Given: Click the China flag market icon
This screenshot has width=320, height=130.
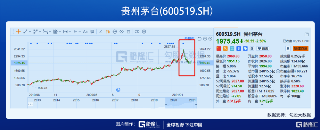Looking at the screenshot, I should pos(218,48).
